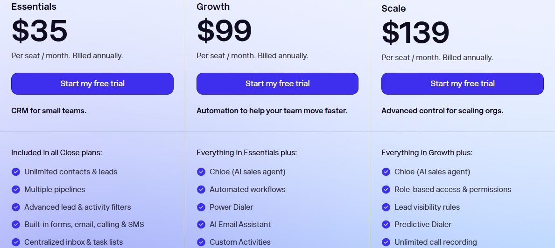
Task: Click the $139 Scale price
Action: tap(415, 33)
